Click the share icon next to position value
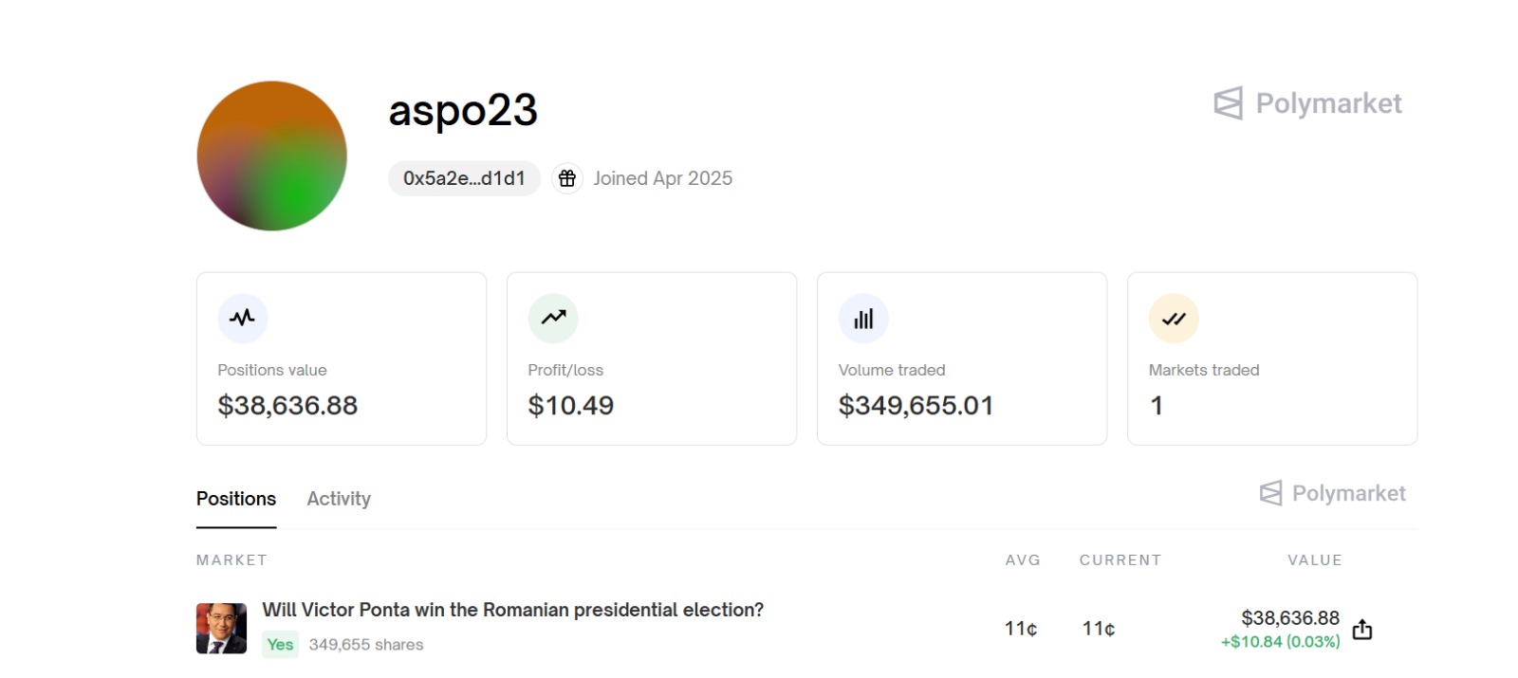The width and height of the screenshot is (1518, 678). pos(1362,630)
